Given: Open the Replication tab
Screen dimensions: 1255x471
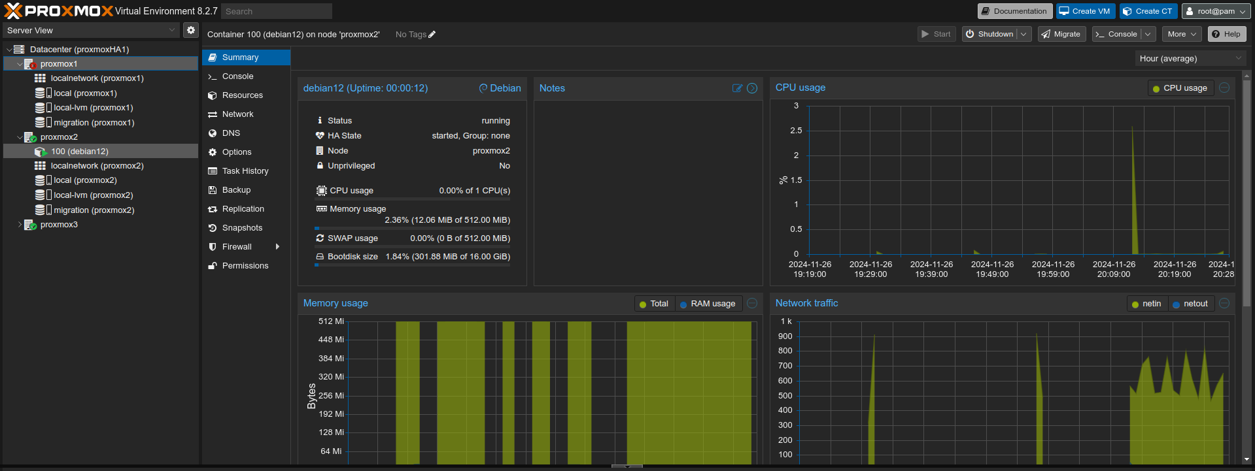Looking at the screenshot, I should [x=246, y=209].
